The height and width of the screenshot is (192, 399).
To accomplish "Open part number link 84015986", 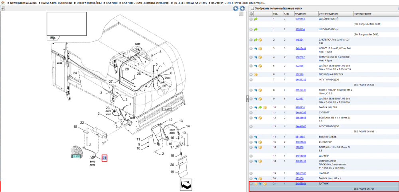I will point(300,156).
